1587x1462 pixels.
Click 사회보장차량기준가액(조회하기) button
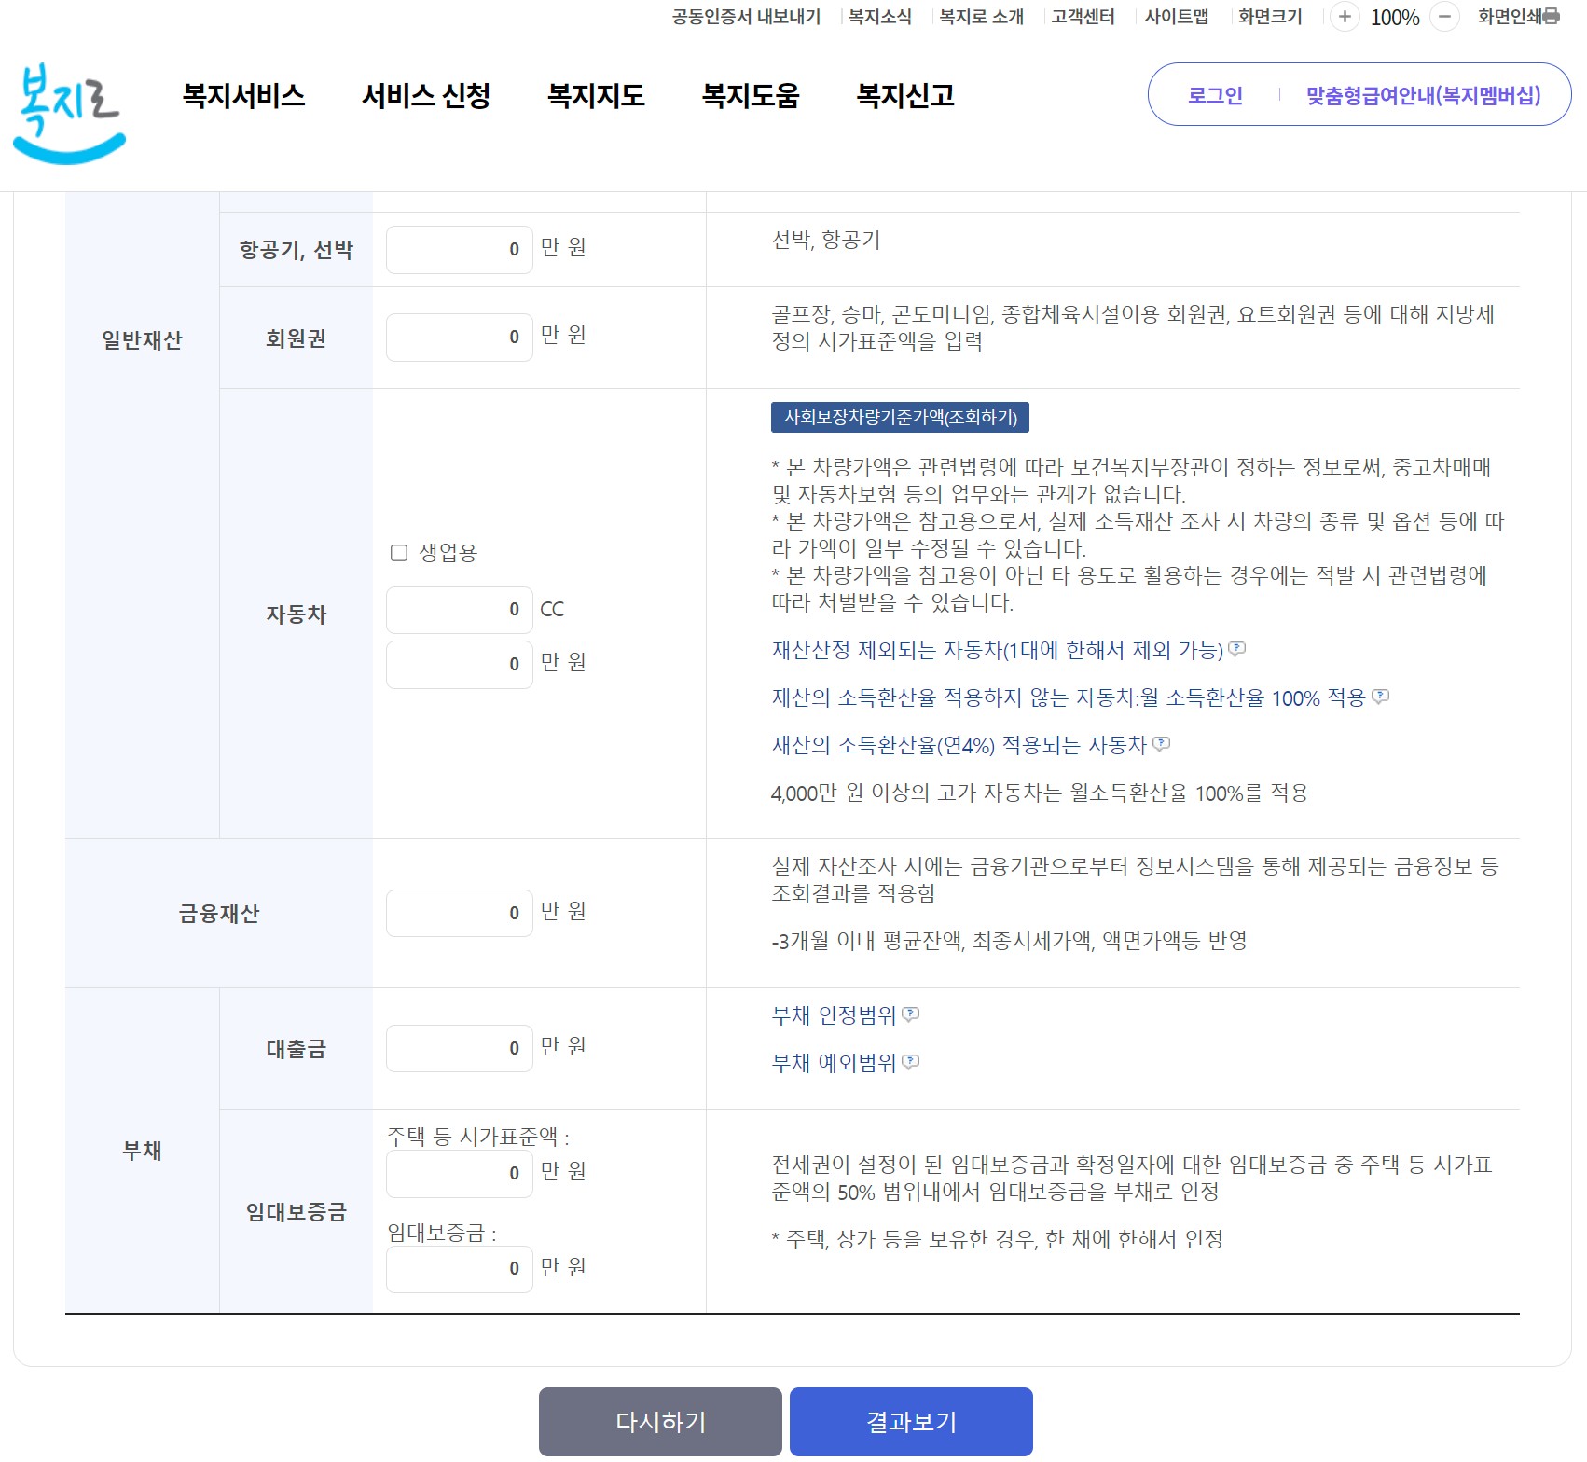(900, 419)
